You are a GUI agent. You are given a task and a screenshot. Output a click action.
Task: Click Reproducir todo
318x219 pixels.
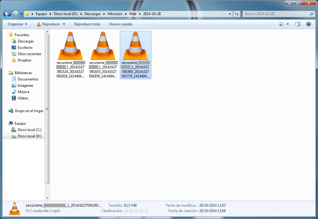(87, 24)
